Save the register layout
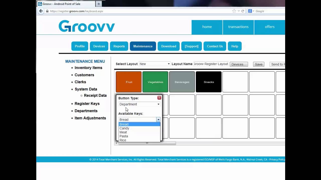This screenshot has height=180, width=321. 259,64
